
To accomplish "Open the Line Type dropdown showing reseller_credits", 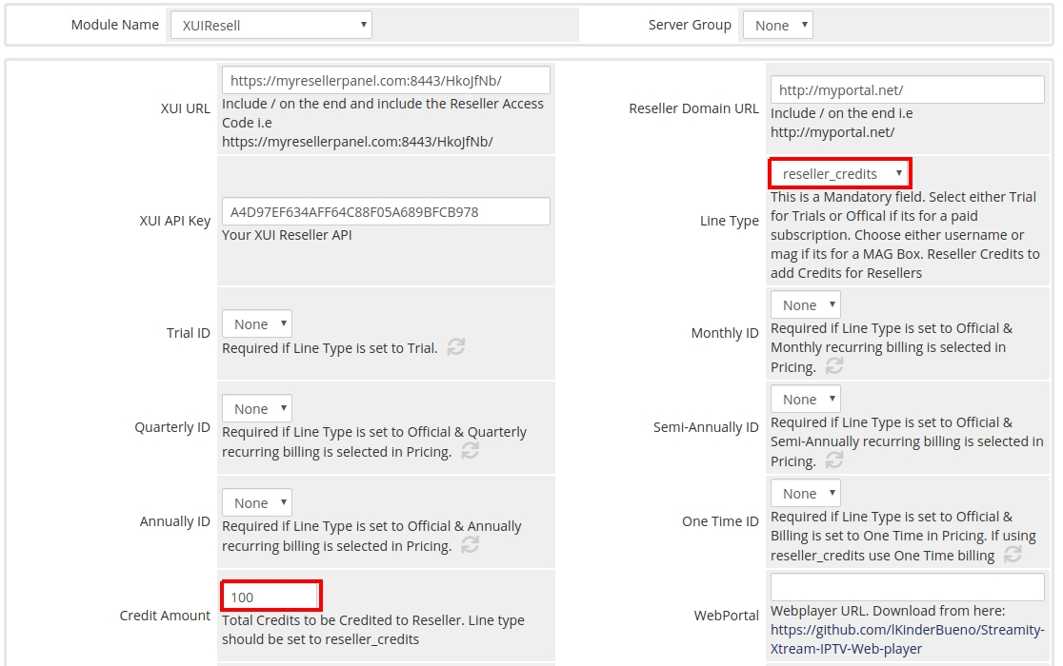I will 840,174.
